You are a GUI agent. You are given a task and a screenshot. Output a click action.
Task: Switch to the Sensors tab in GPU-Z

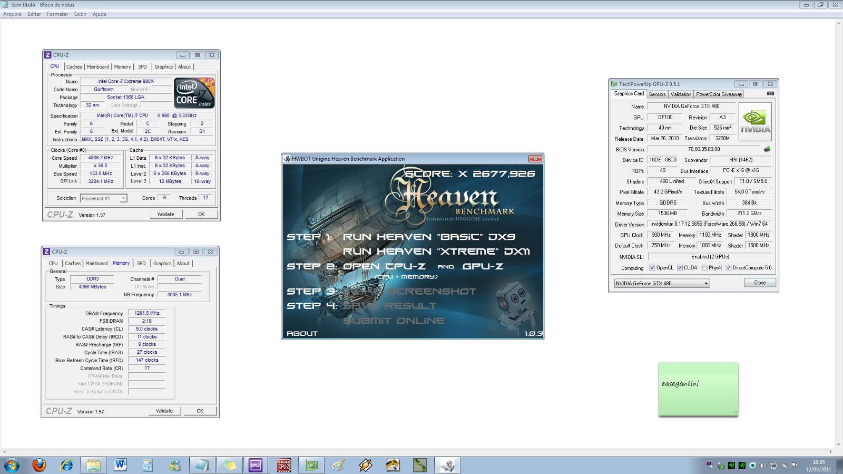click(657, 94)
